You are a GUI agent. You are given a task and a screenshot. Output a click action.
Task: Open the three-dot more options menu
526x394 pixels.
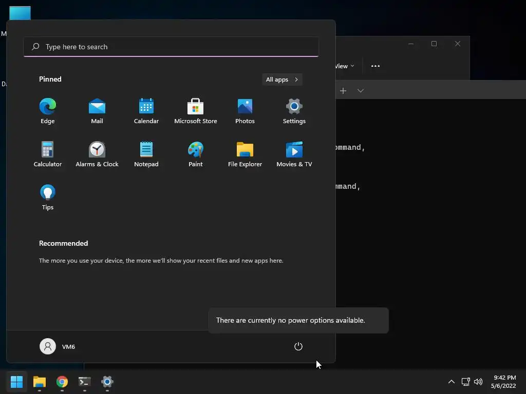click(375, 66)
